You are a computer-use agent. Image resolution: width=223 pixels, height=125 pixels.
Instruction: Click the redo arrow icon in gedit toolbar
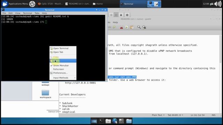pos(114,27)
